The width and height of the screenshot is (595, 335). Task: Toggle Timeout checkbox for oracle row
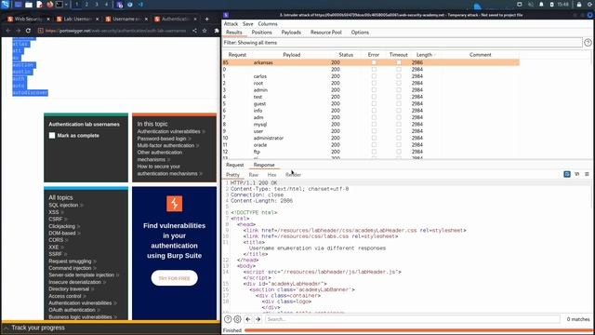399,145
